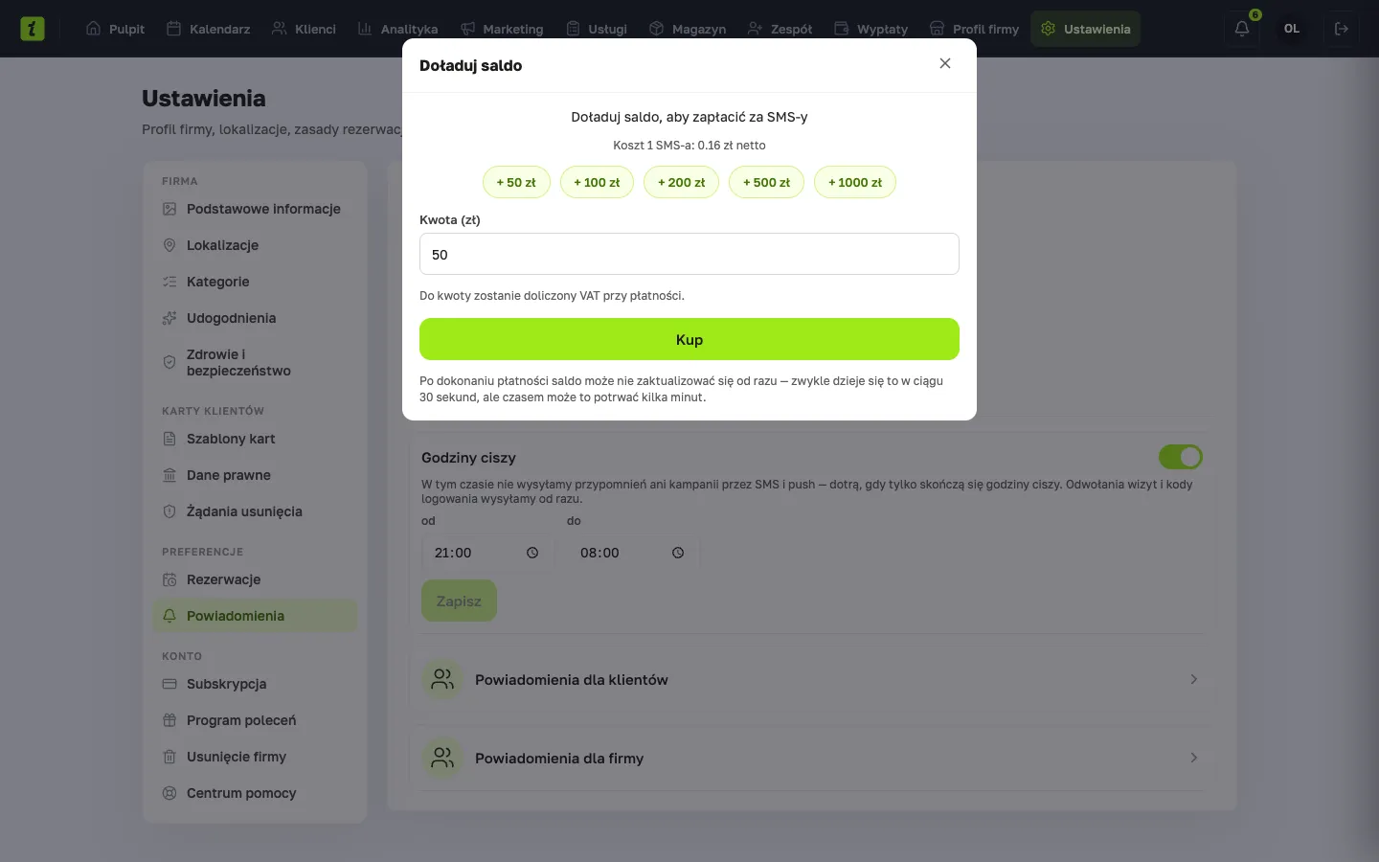
Task: Open the clock picker for 08:00 field
Action: [x=678, y=553]
